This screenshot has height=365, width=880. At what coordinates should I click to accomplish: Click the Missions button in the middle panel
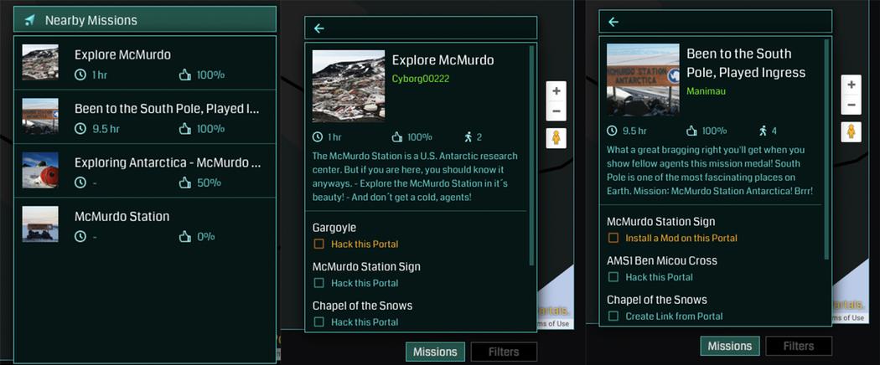pos(435,352)
